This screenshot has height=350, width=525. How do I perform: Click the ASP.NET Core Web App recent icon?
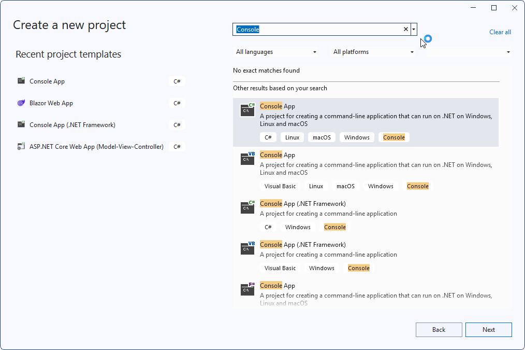pos(21,146)
